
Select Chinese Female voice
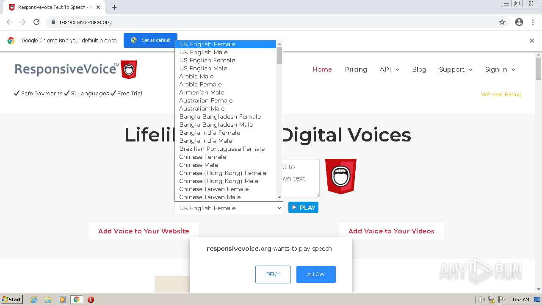225,157
